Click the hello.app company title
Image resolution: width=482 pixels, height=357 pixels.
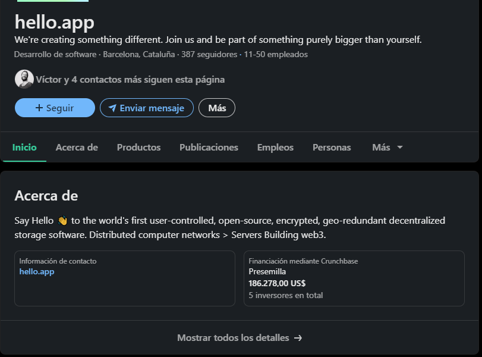55,23
